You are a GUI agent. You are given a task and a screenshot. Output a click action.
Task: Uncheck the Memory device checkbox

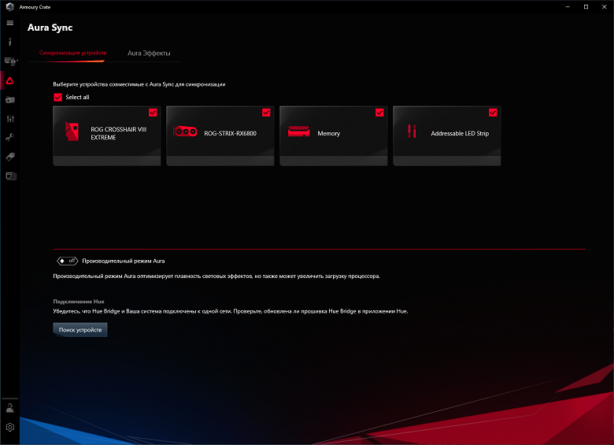pos(379,113)
